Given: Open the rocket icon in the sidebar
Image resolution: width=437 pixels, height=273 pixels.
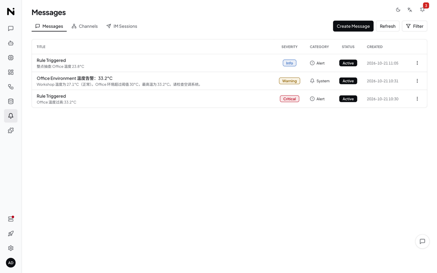Looking at the screenshot, I should pos(11,234).
